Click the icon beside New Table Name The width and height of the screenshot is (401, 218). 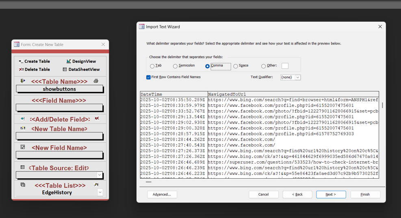click(x=23, y=128)
